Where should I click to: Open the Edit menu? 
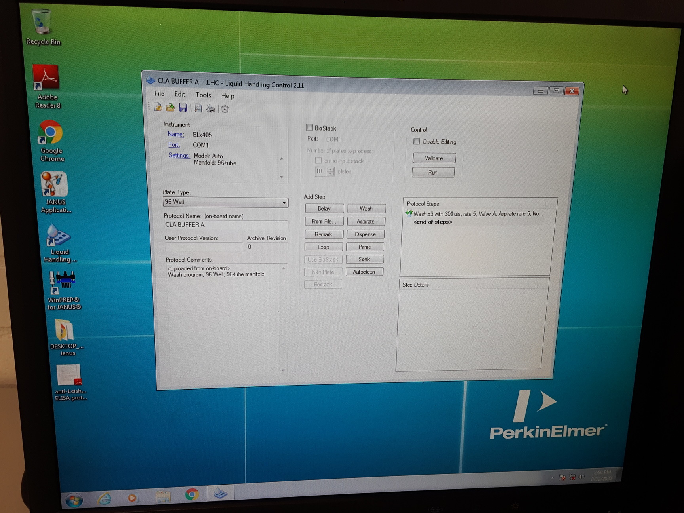[180, 94]
